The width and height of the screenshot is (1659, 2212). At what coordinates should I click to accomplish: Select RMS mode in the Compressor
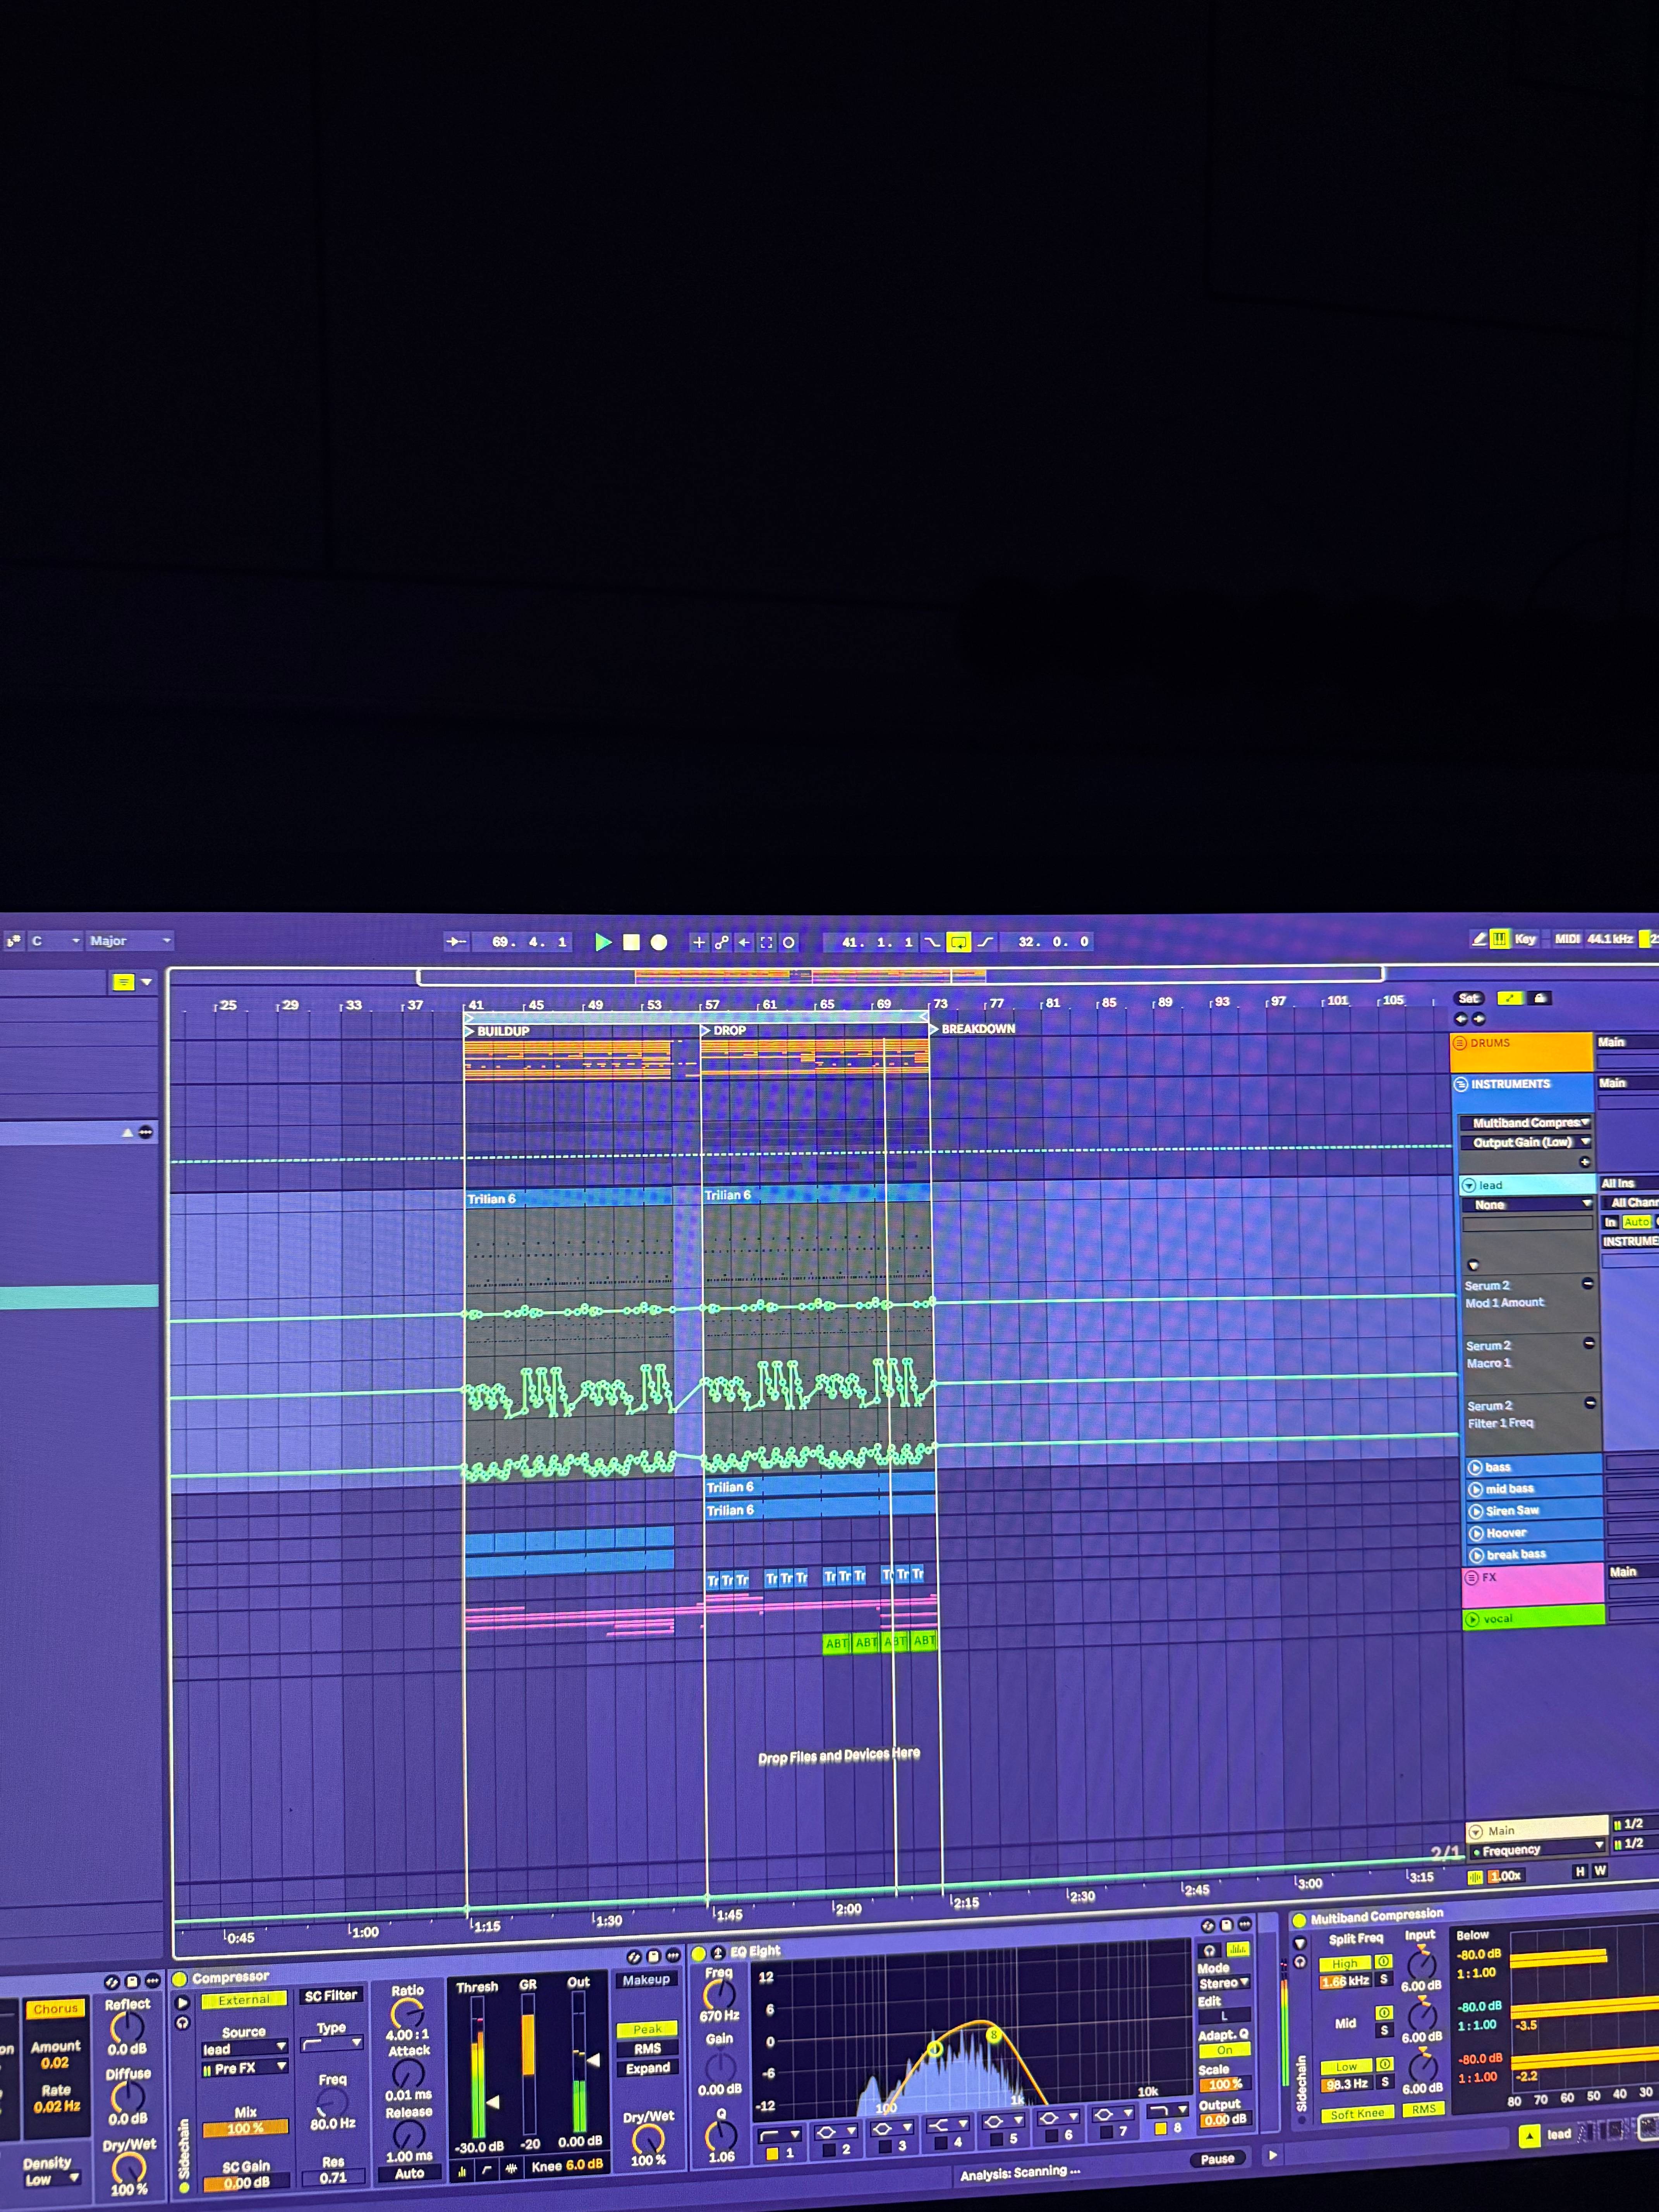click(x=647, y=2048)
